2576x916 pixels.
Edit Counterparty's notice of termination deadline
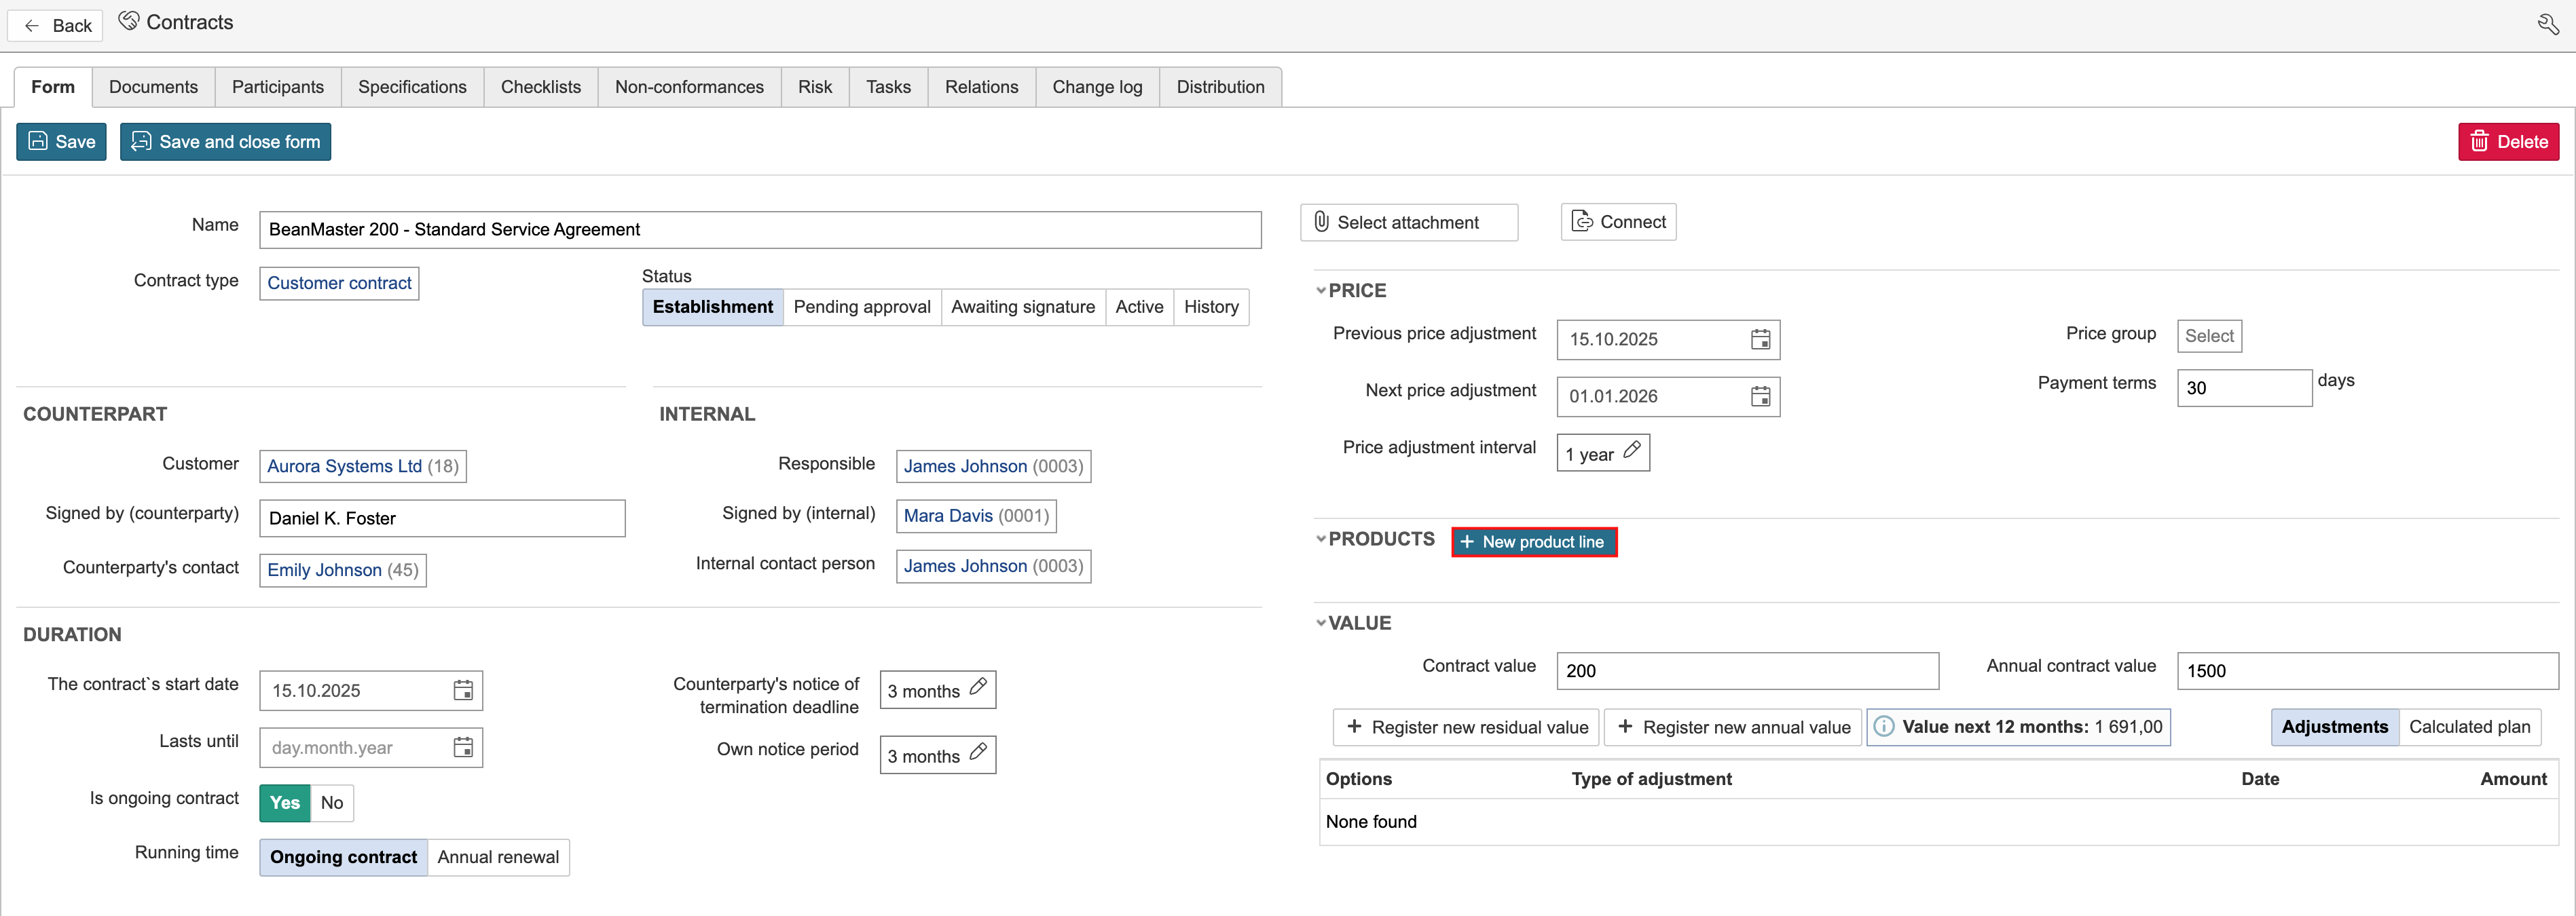tap(978, 687)
